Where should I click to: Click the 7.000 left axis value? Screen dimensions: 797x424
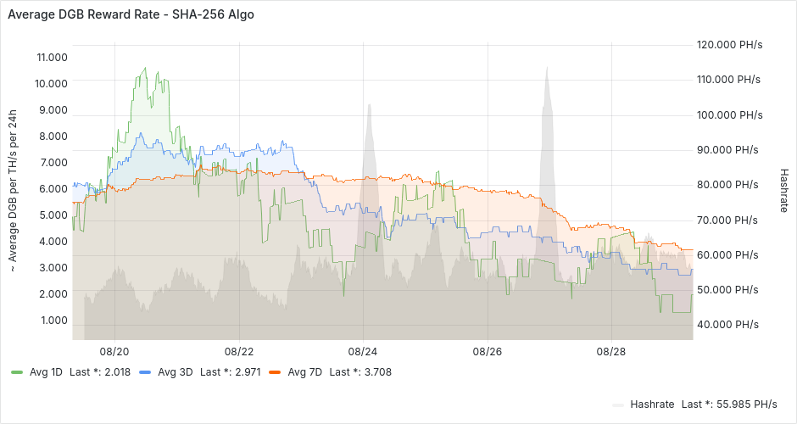pos(53,163)
